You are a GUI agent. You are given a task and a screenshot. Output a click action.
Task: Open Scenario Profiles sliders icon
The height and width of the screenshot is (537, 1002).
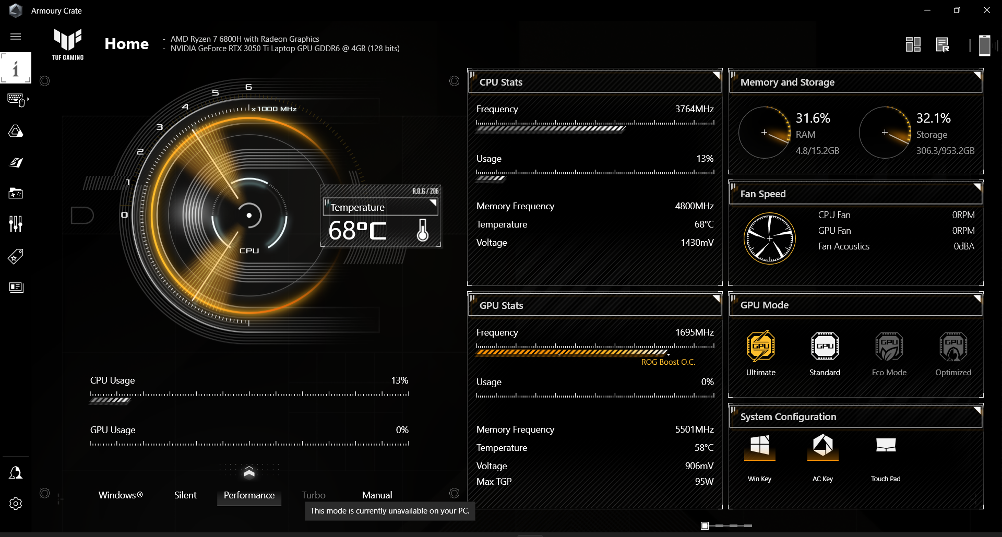coord(16,224)
